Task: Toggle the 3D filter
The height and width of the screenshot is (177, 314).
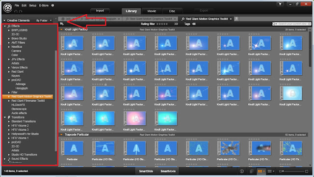Action: click(x=176, y=24)
